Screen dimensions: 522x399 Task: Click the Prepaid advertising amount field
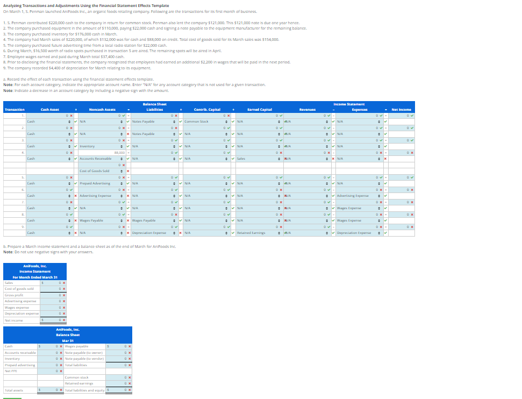coord(49,365)
